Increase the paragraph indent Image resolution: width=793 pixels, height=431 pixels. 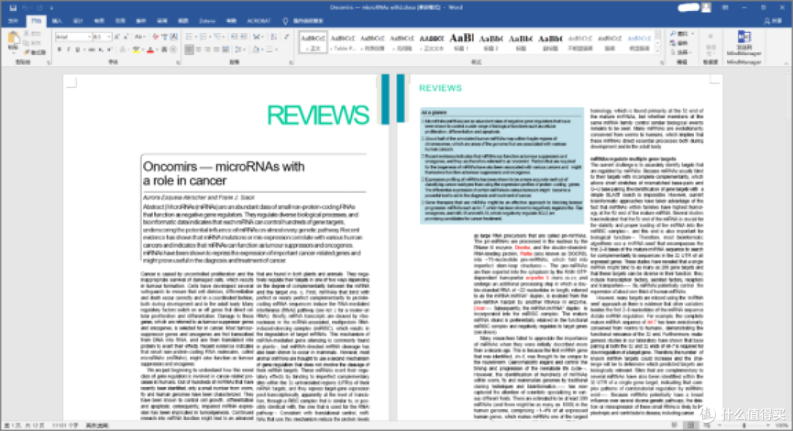coord(243,37)
